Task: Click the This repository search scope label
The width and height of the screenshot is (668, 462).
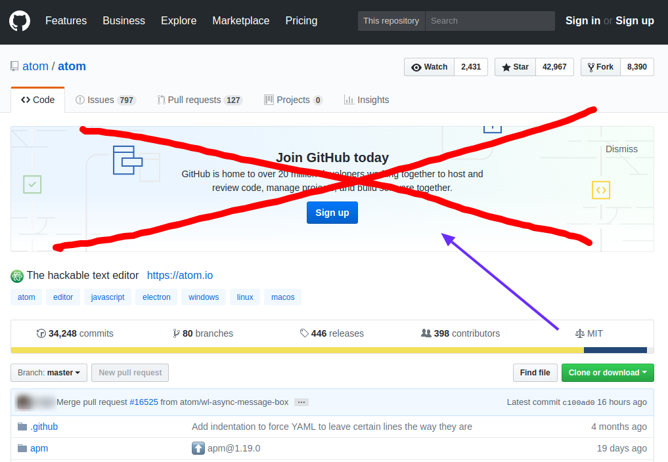Action: pyautogui.click(x=391, y=21)
